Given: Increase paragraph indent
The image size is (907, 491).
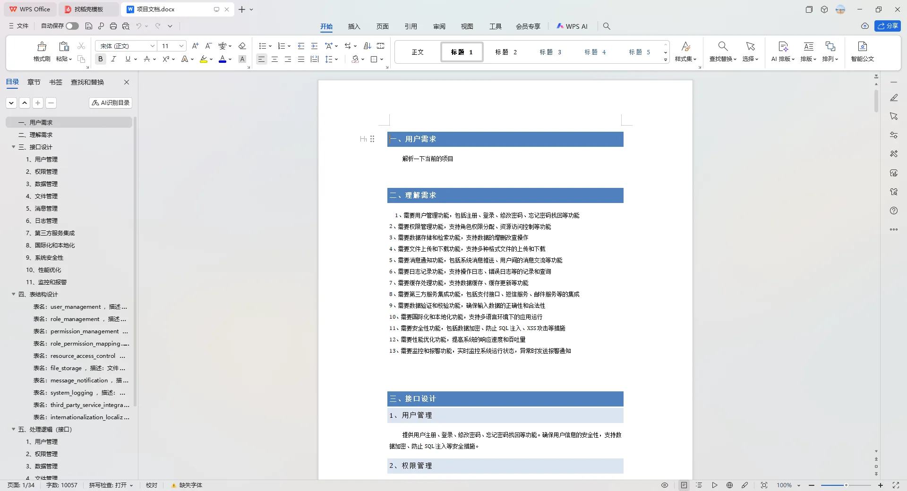Looking at the screenshot, I should tap(314, 46).
